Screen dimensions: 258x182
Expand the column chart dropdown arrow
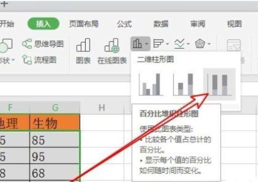147,44
